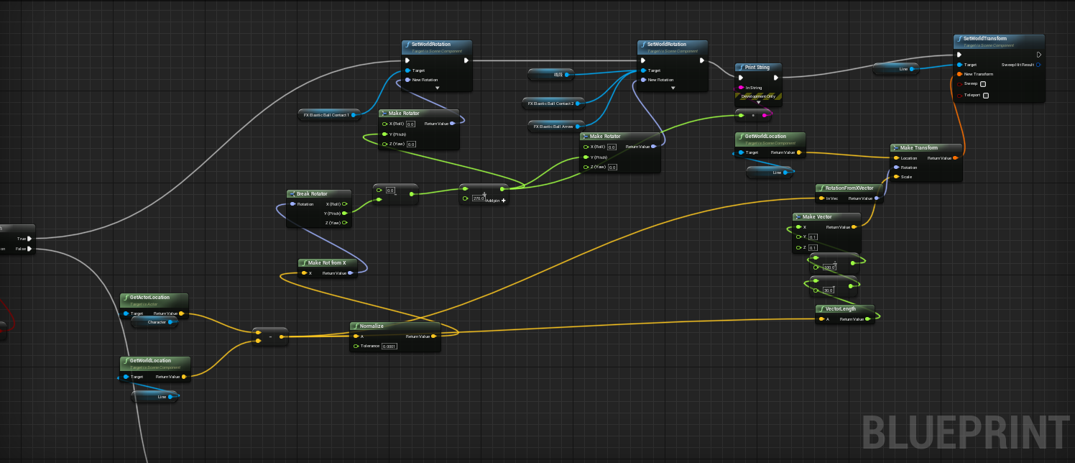
Task: Edit Z value 0.1 in Make Vector
Action: pos(813,248)
